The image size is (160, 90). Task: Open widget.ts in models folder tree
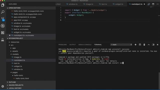click(31, 66)
